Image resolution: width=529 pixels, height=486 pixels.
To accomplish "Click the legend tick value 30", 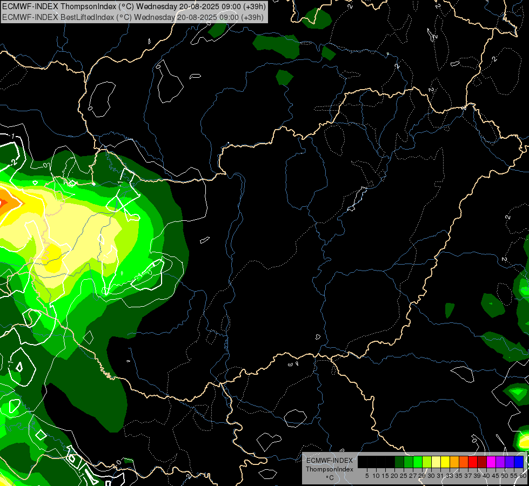I will pyautogui.click(x=432, y=476).
